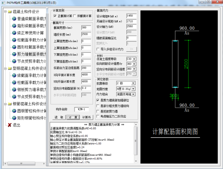This screenshot has height=169, width=223.
Task: Open 圆钢管柱构件计算 item icon
Action: coord(14,111)
